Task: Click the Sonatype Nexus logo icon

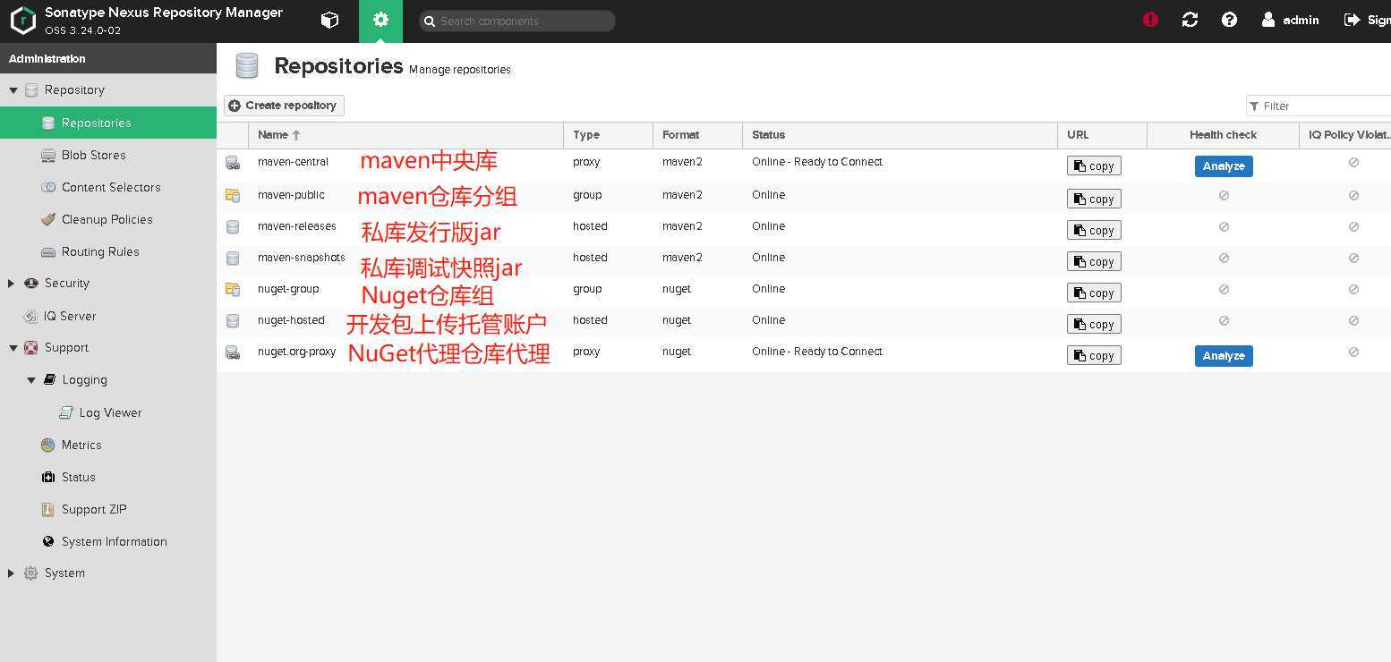Action: coord(22,21)
